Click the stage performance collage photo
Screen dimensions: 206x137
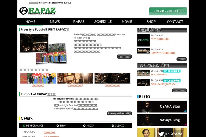(43, 49)
